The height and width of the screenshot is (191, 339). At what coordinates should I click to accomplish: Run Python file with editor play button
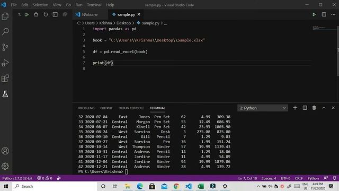point(314,14)
